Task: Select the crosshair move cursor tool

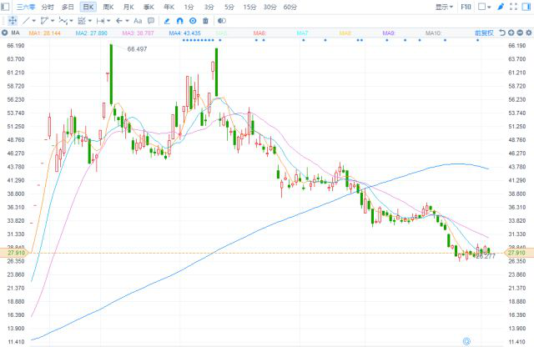Action: 11,20
